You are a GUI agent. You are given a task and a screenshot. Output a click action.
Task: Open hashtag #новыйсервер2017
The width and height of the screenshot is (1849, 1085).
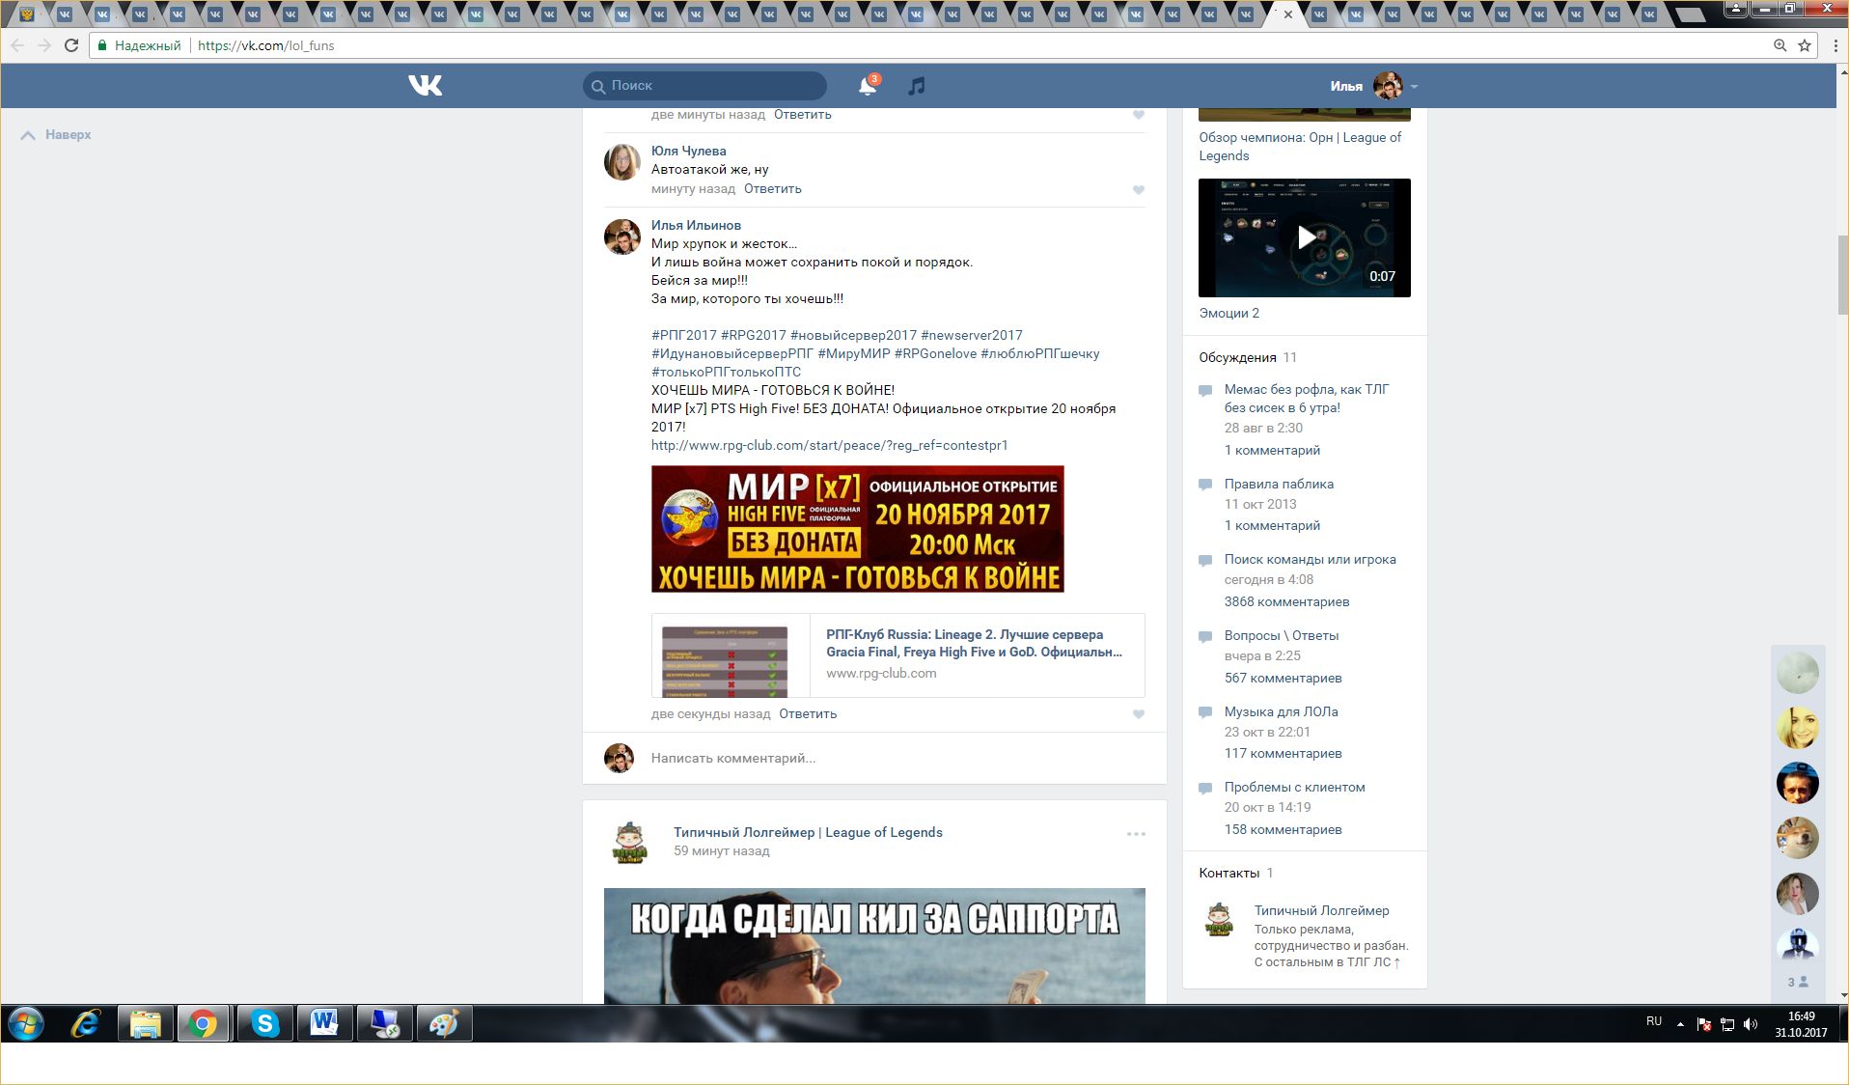853,336
